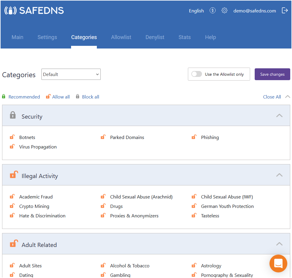Screen dimensions: 292x278
Task: Collapse the Adult Related section
Action: coord(279,244)
